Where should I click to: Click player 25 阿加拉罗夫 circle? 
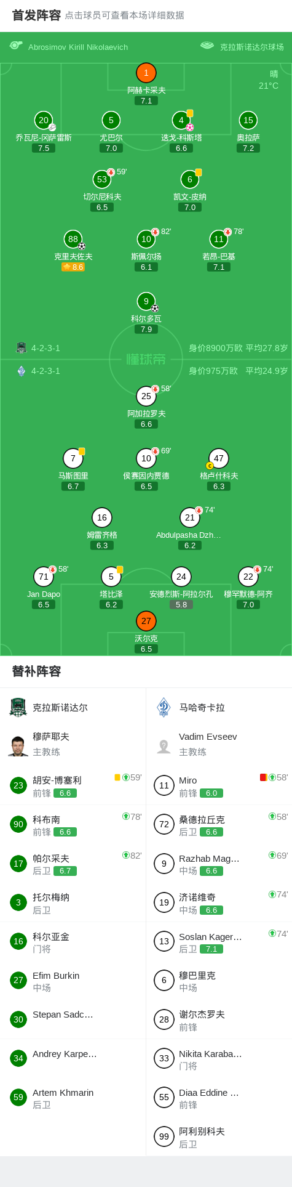[x=146, y=396]
